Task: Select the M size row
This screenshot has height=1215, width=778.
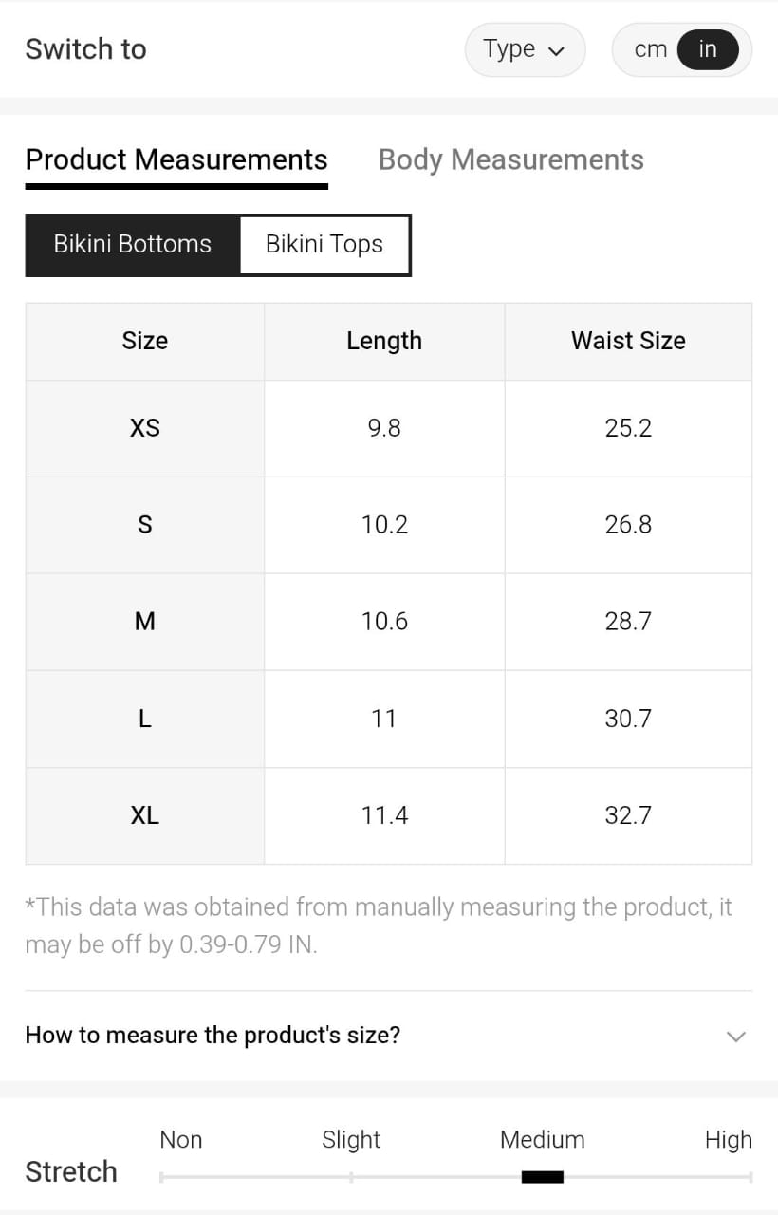Action: (x=144, y=622)
